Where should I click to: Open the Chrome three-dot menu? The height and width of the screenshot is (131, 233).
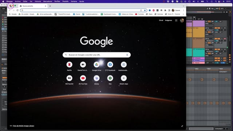pyautogui.click(x=183, y=10)
